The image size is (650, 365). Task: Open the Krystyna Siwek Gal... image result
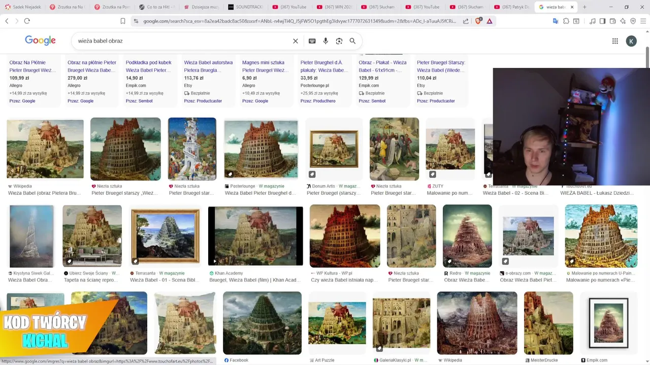31,236
